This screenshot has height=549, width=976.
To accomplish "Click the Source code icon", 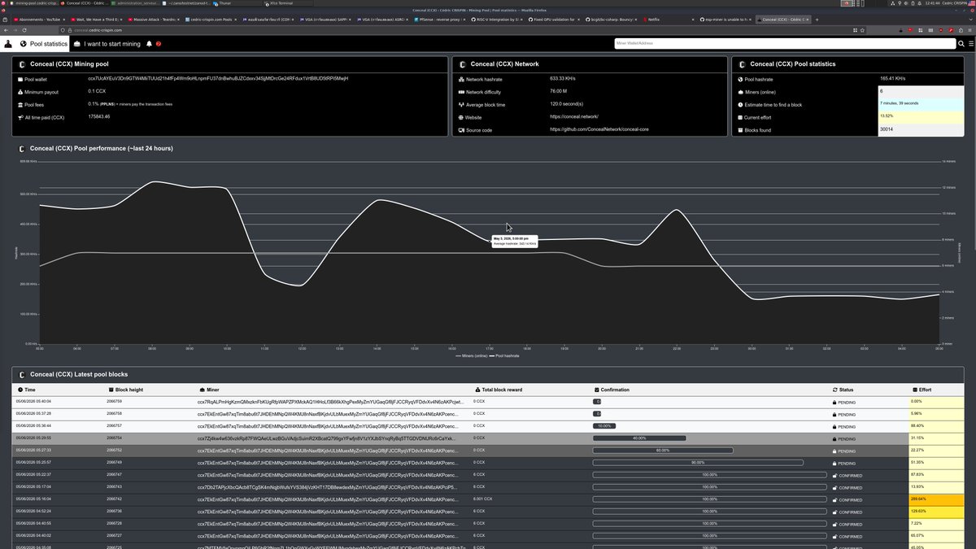I will (x=460, y=130).
